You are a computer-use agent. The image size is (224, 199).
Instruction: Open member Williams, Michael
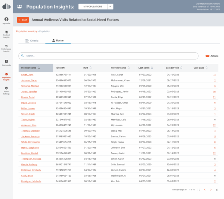pos(30,86)
